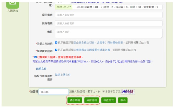Click the 儲存草稿 button
The height and width of the screenshot is (108, 173).
coord(75,100)
